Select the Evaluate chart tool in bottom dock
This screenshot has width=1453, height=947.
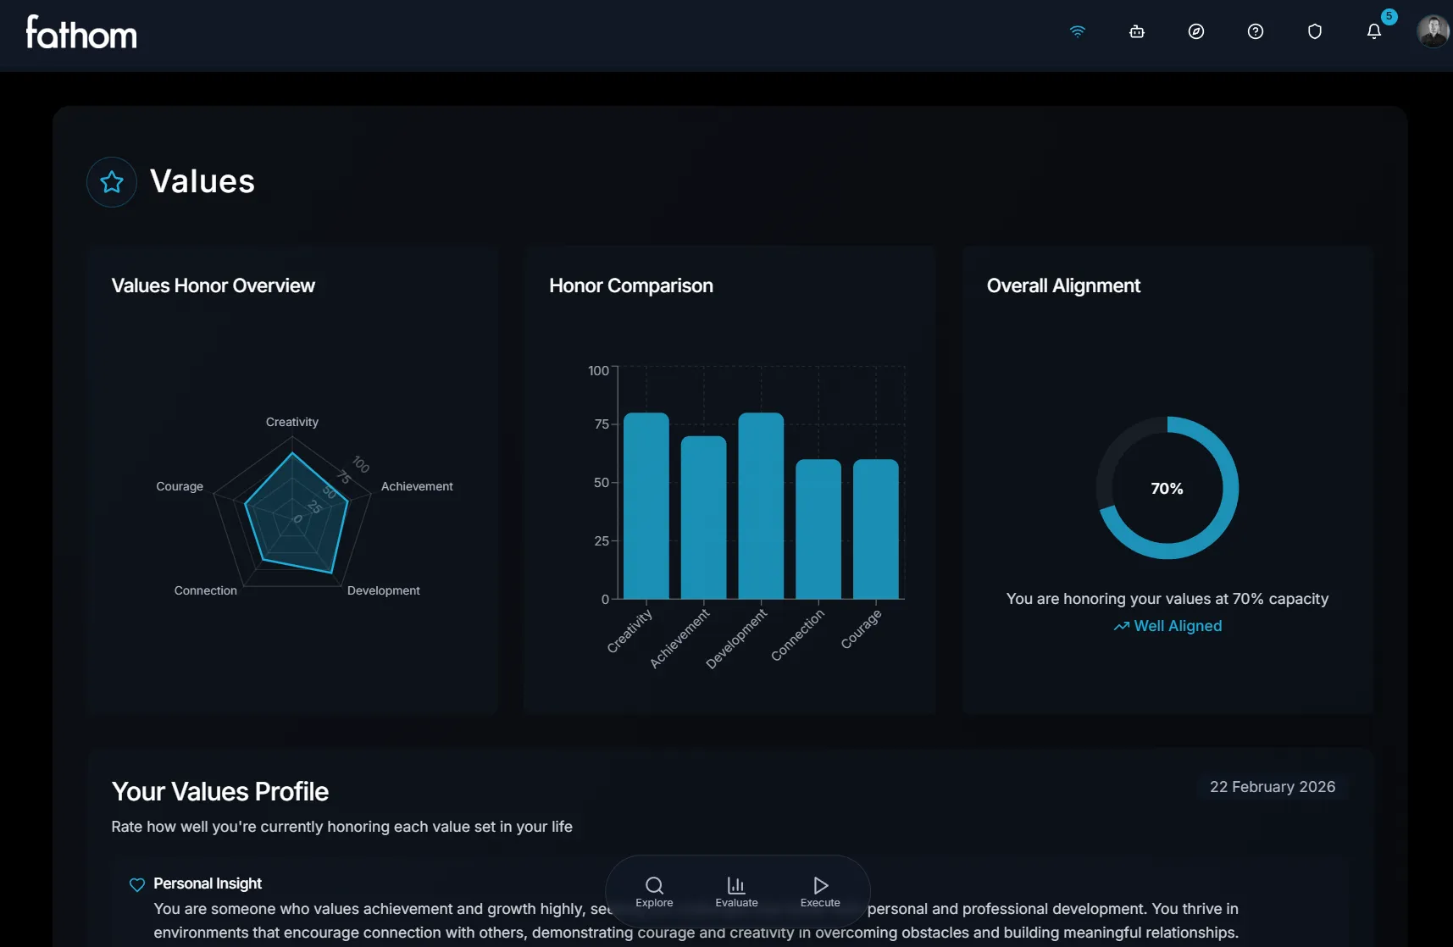tap(735, 890)
